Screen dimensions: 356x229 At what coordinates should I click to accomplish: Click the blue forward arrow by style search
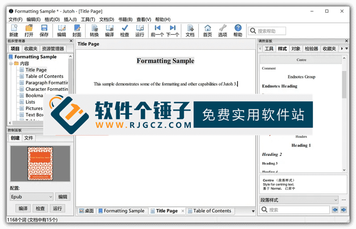click(344, 210)
